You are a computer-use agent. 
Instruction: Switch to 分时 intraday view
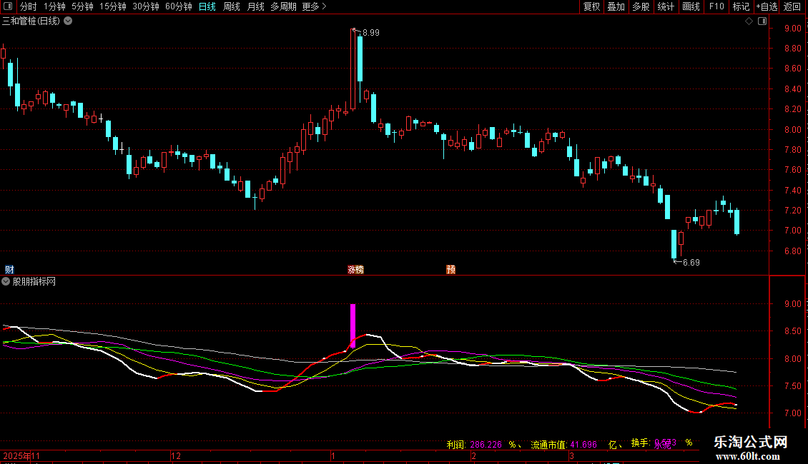point(28,6)
